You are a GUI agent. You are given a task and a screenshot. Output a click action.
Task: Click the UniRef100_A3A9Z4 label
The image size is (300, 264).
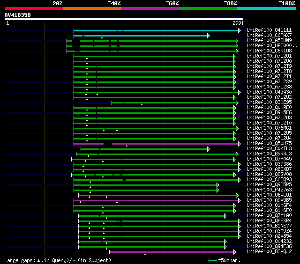[269, 231]
